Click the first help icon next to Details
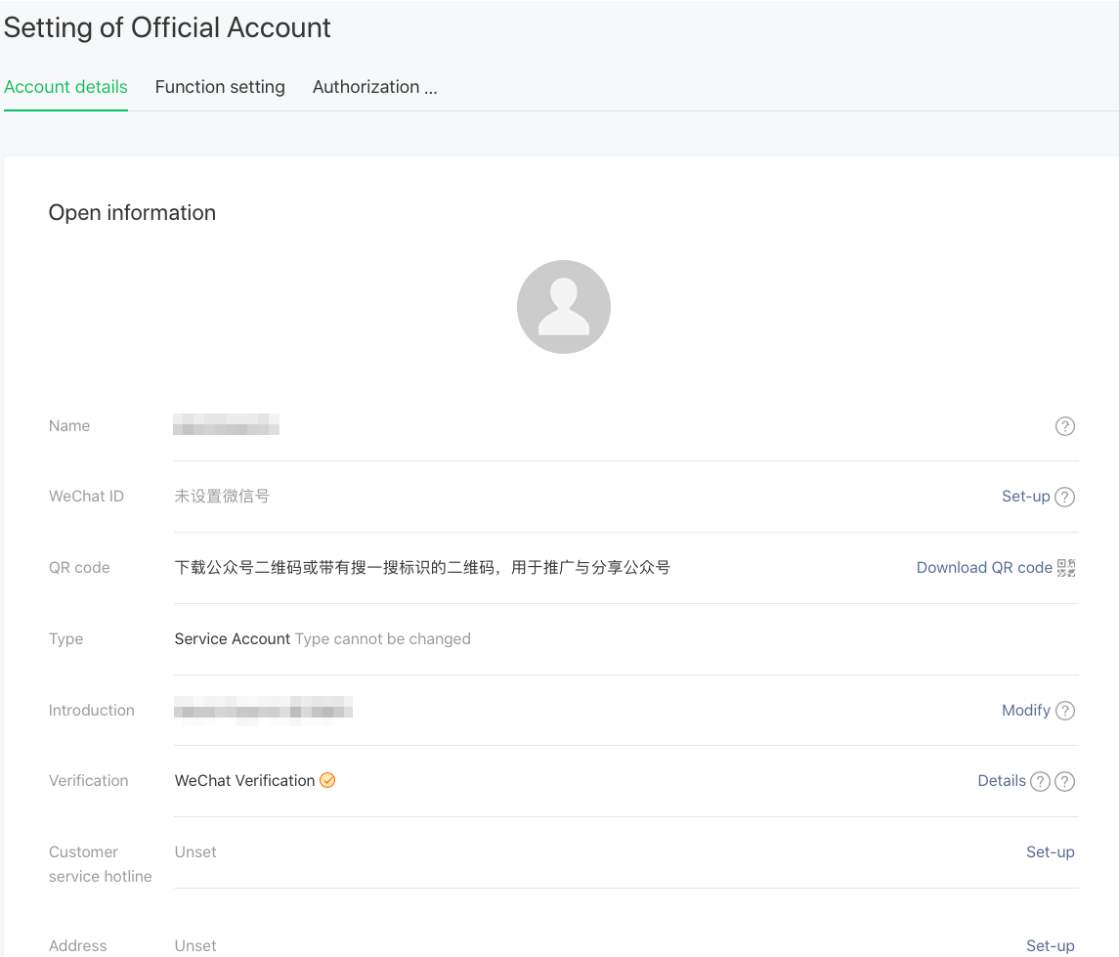The width and height of the screenshot is (1119, 957). coord(1040,781)
